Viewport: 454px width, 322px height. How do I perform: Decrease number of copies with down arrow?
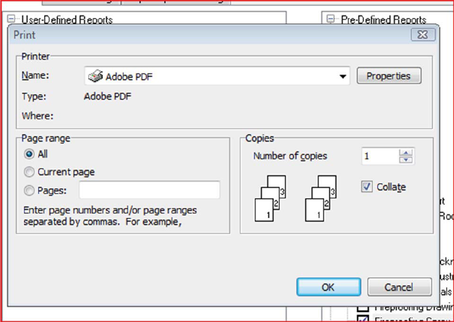(x=406, y=159)
